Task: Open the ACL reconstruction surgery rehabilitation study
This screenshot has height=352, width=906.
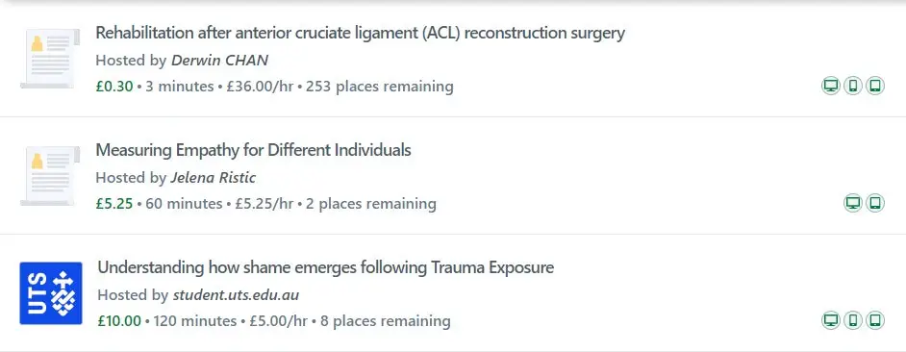Action: (x=360, y=33)
